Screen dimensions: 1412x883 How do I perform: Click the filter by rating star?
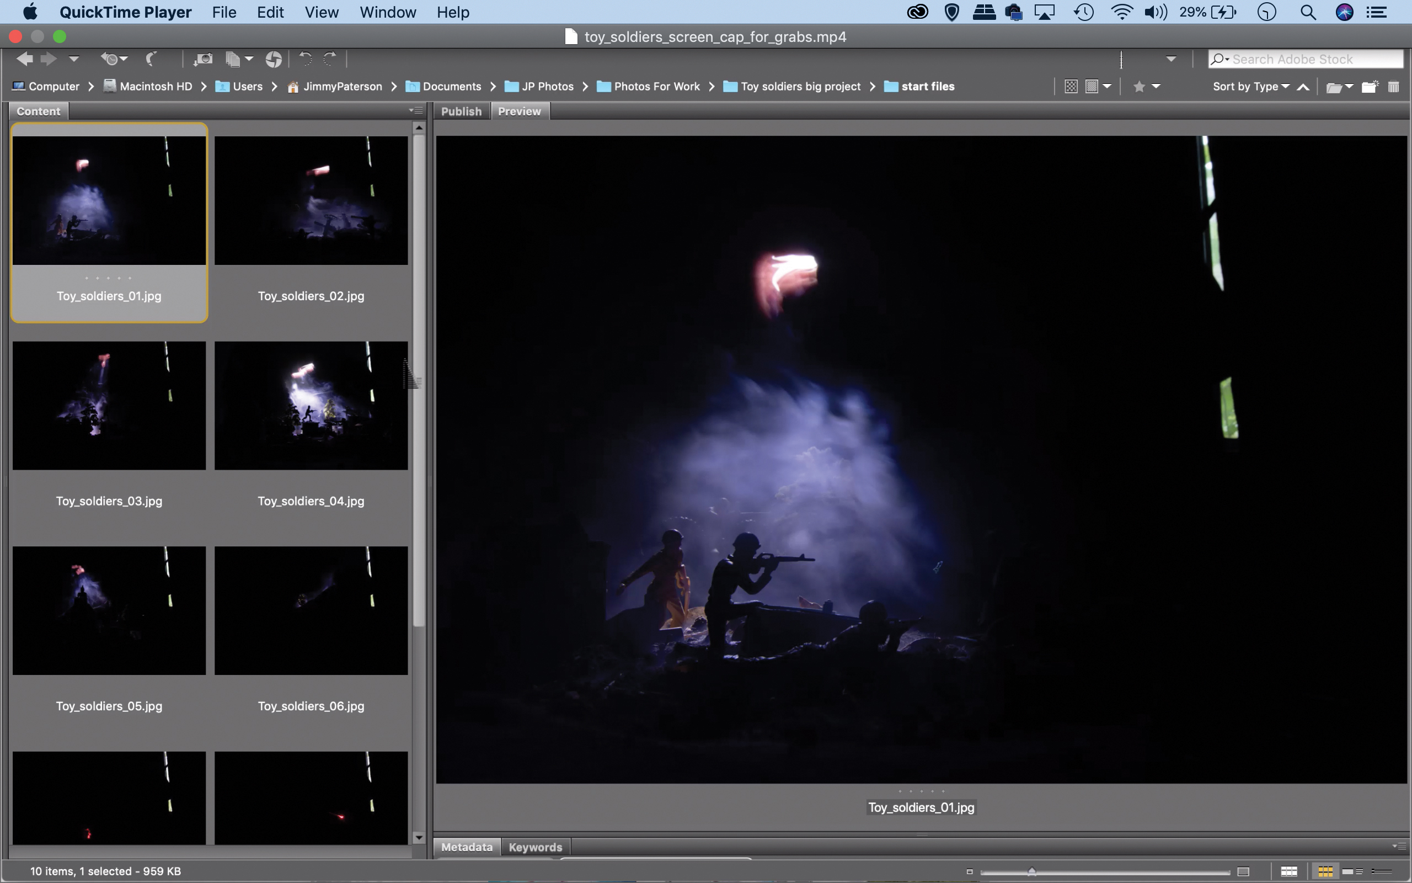click(1139, 87)
